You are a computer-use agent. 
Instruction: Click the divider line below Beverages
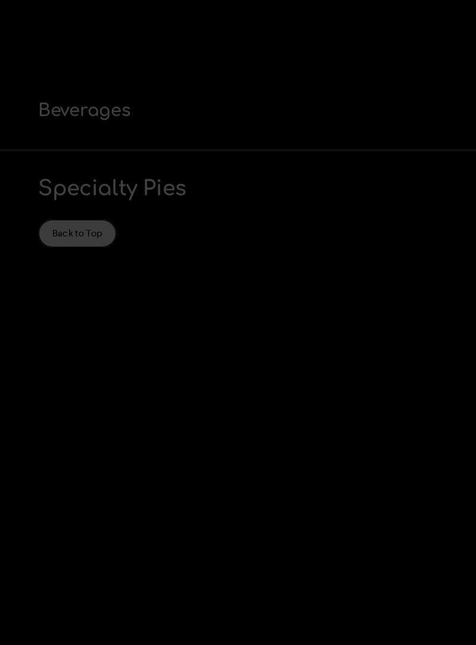(x=238, y=150)
